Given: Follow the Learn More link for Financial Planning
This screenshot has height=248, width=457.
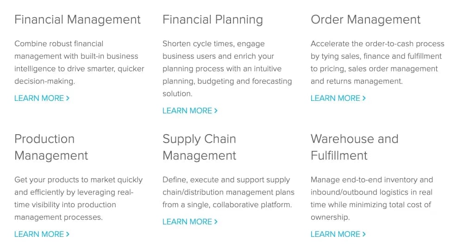Looking at the screenshot, I should [x=187, y=111].
